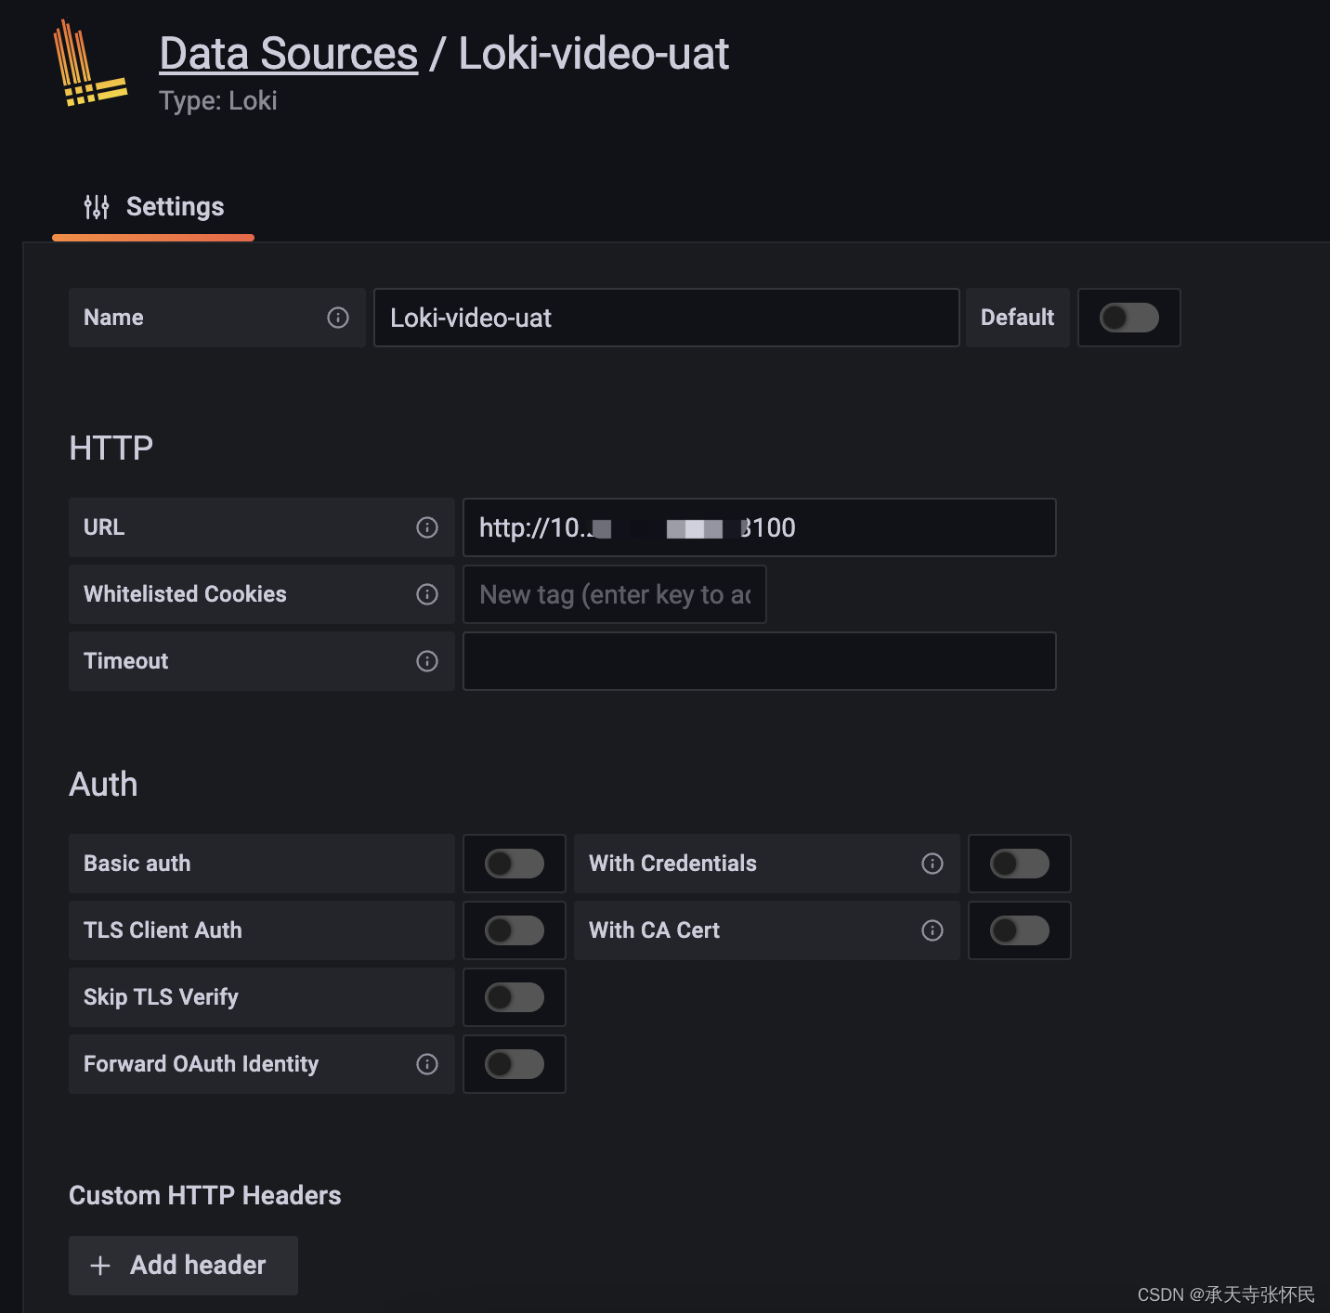Viewport: 1330px width, 1313px height.
Task: Click the info icon beside Name
Action: (x=338, y=318)
